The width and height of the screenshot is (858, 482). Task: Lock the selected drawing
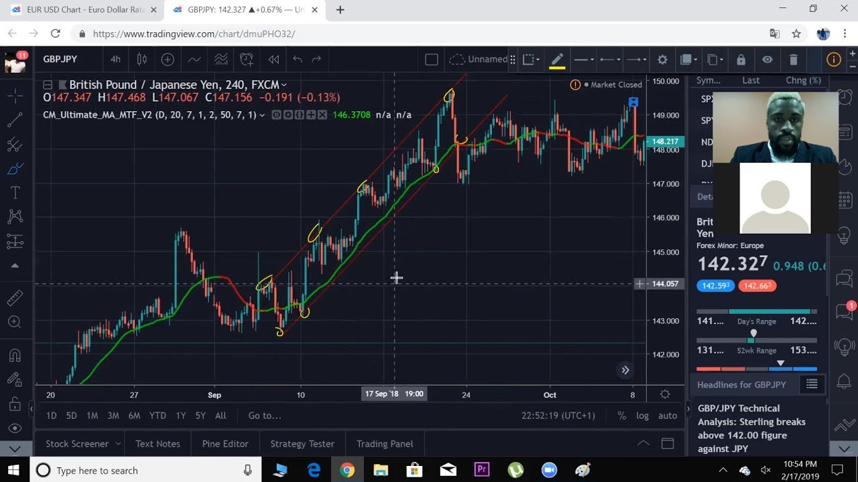[x=741, y=60]
